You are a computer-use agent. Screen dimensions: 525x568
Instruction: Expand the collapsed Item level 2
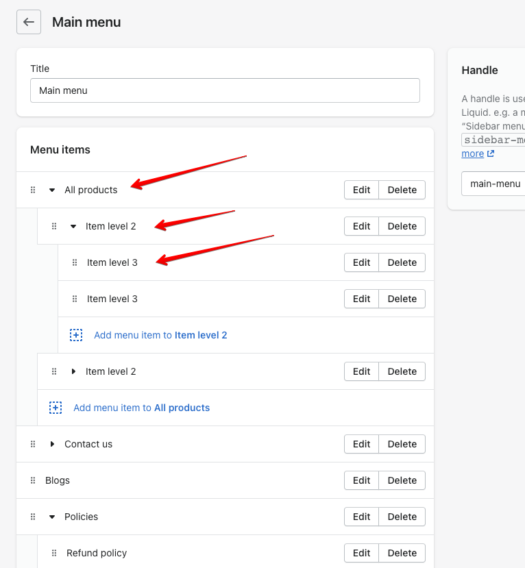[x=73, y=371]
